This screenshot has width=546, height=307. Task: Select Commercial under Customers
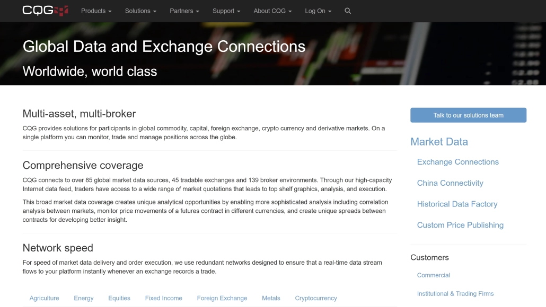click(x=433, y=275)
